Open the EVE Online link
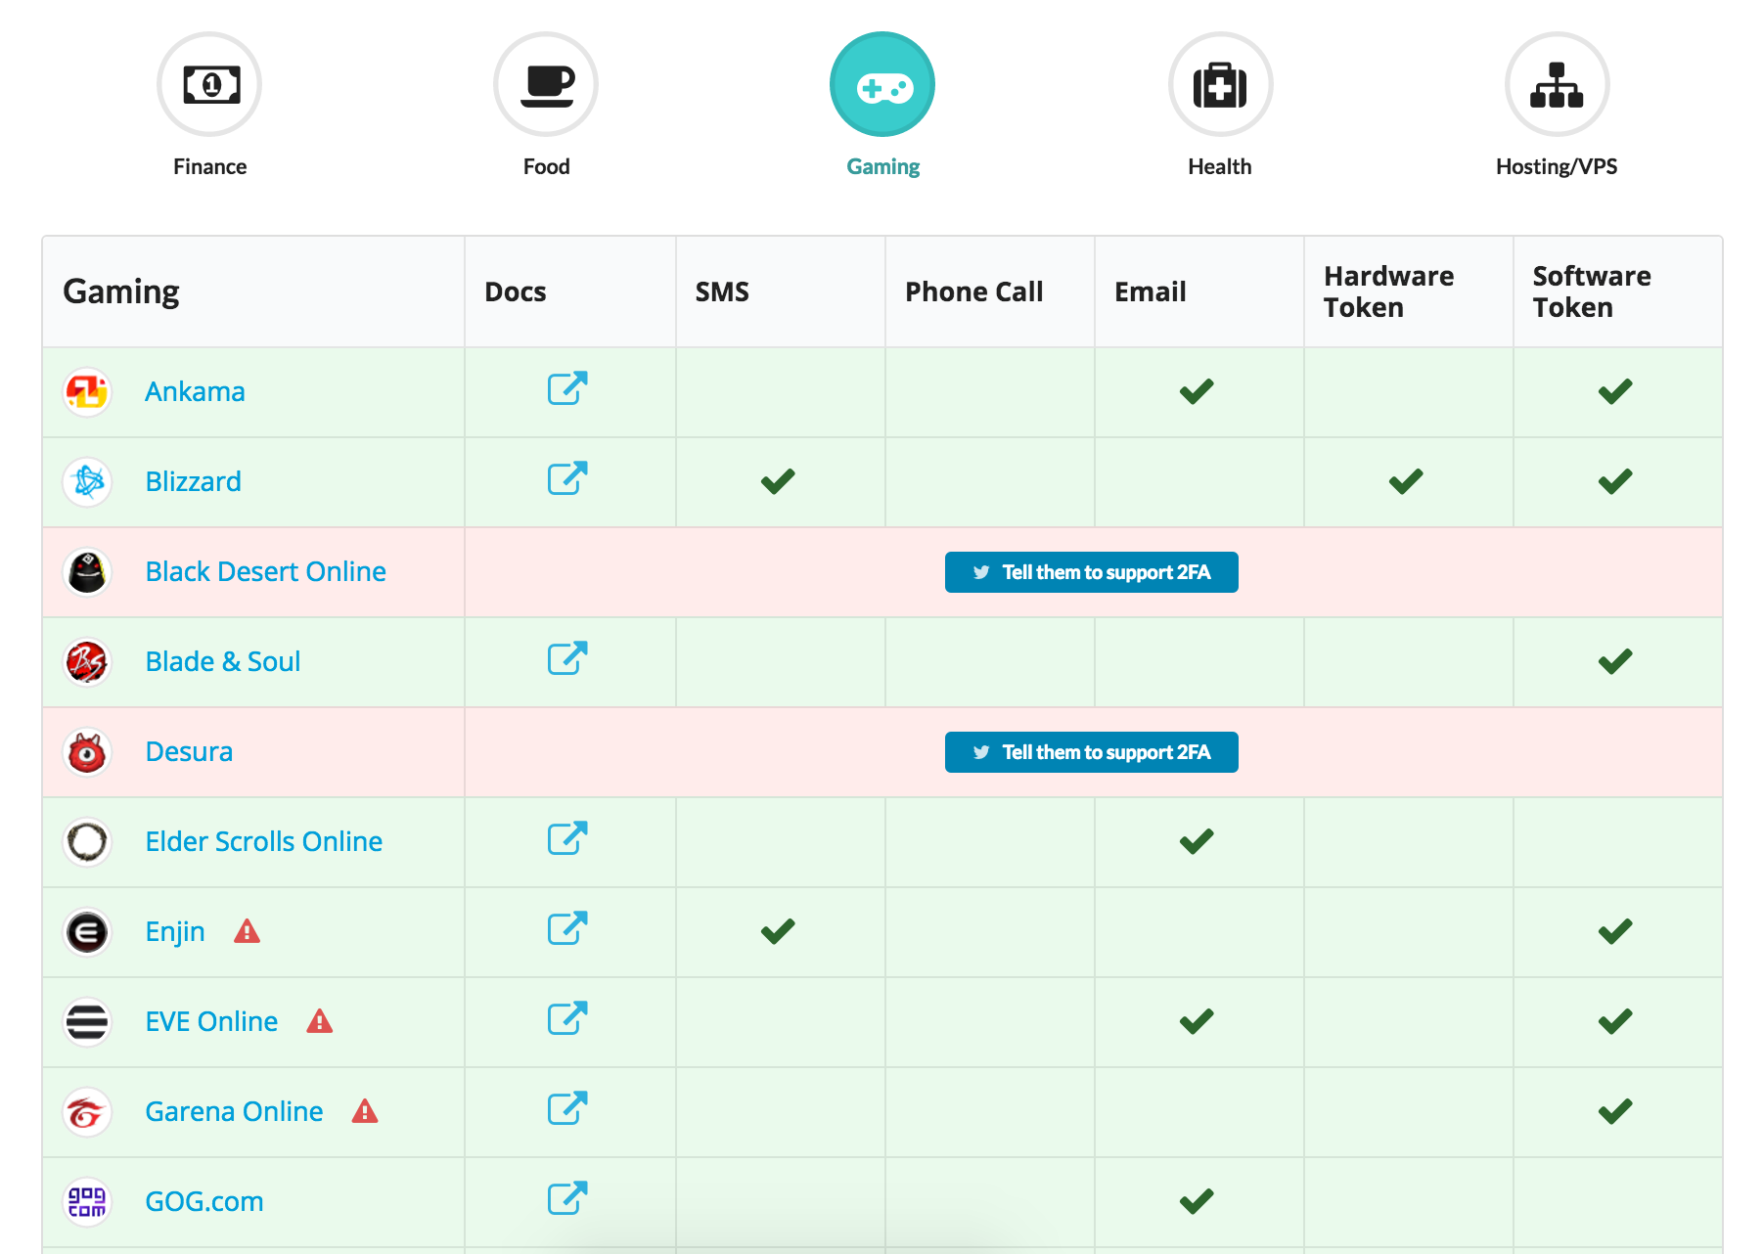1763x1254 pixels. [x=211, y=1021]
